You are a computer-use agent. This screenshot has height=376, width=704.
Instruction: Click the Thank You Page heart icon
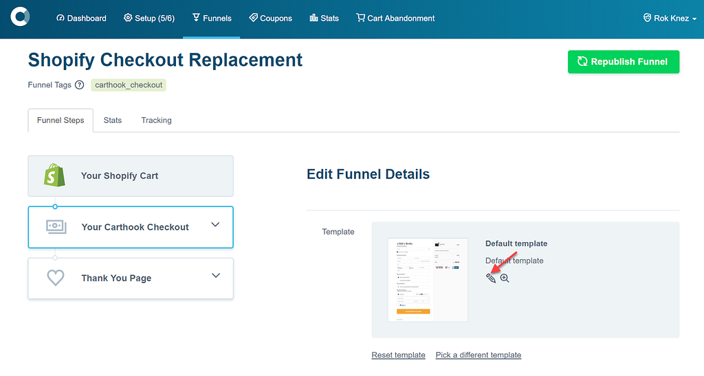pos(56,278)
